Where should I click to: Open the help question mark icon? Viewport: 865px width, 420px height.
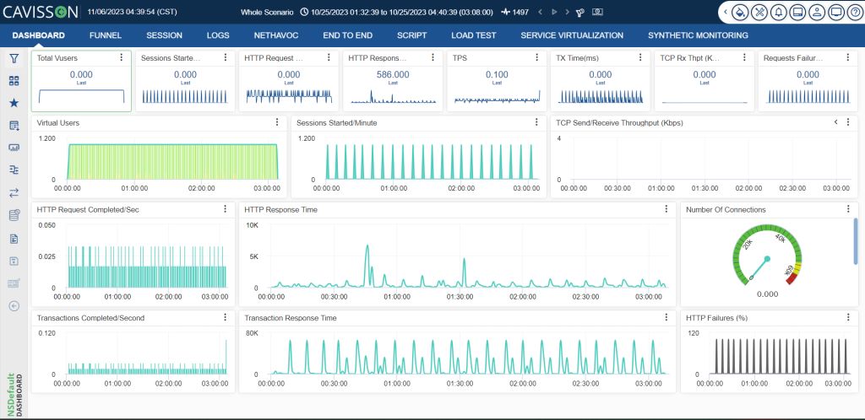853,12
